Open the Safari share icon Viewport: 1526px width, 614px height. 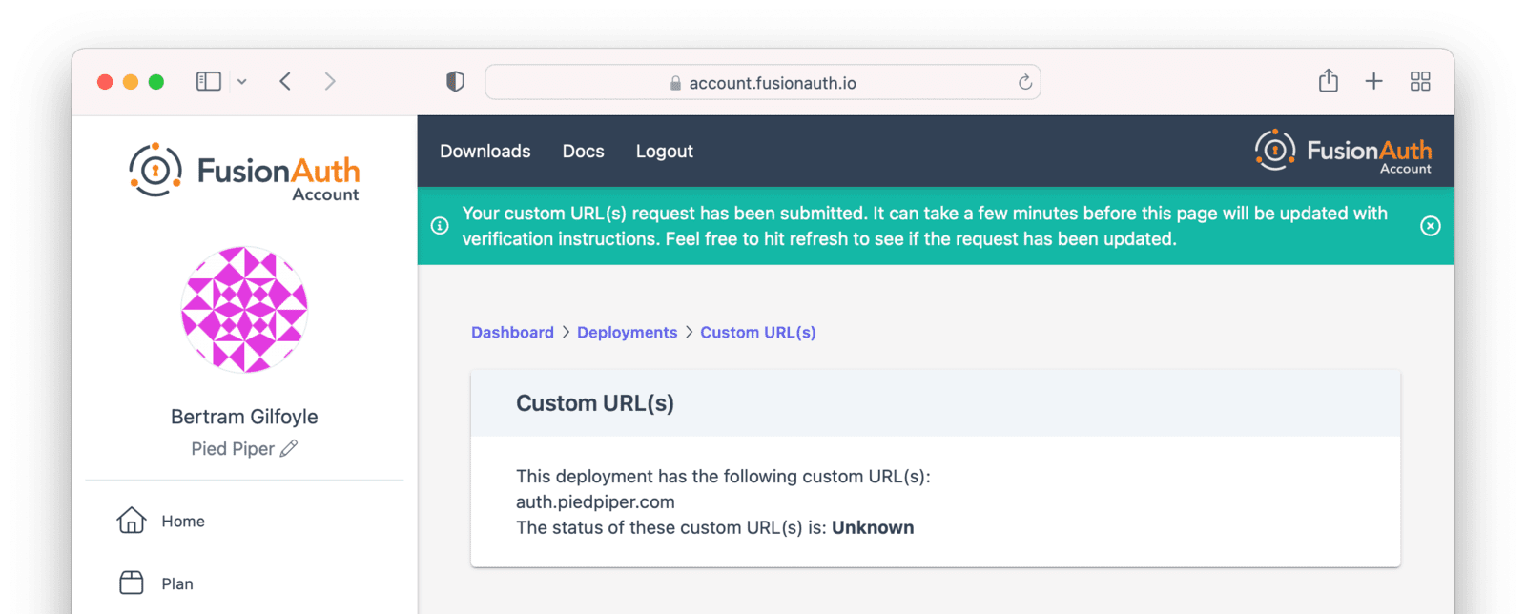pyautogui.click(x=1328, y=81)
